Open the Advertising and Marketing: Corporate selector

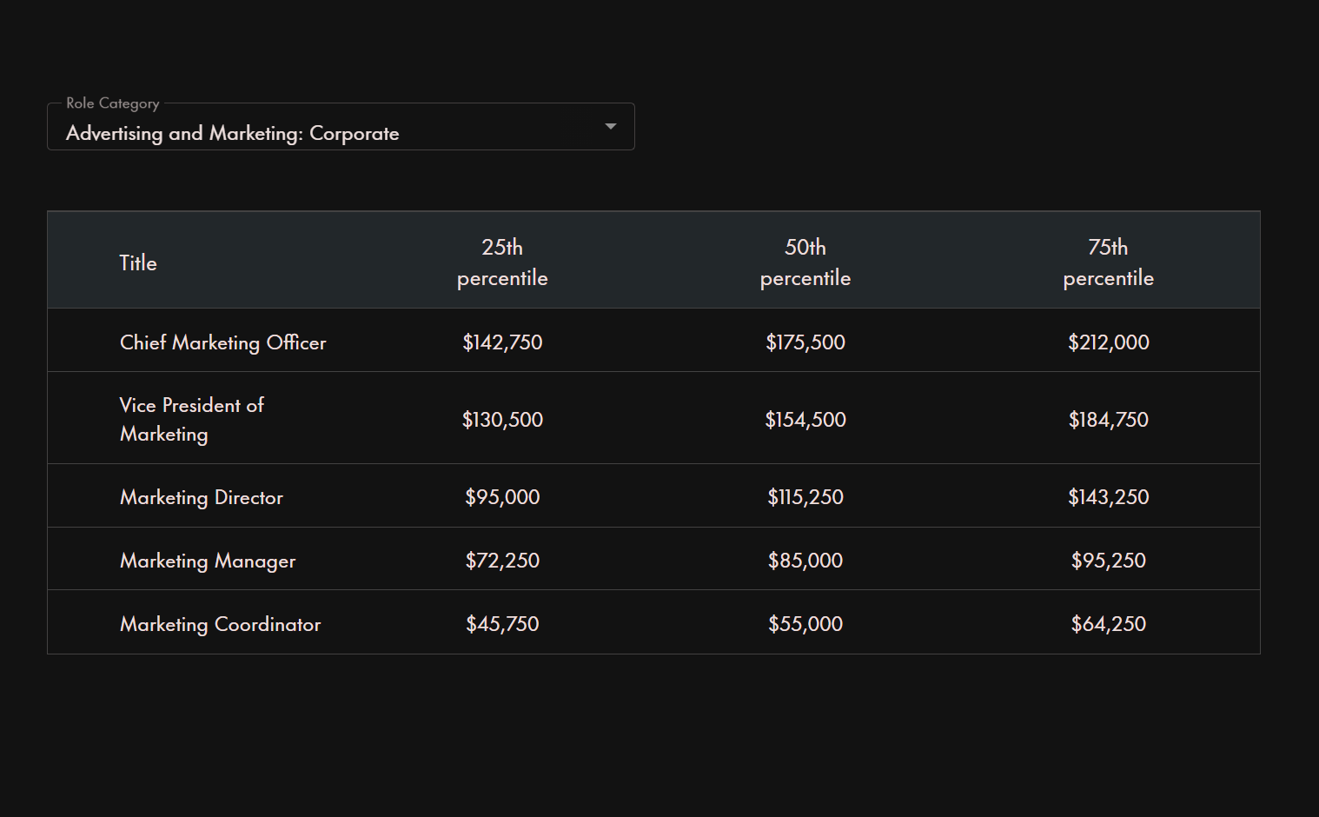(x=339, y=133)
